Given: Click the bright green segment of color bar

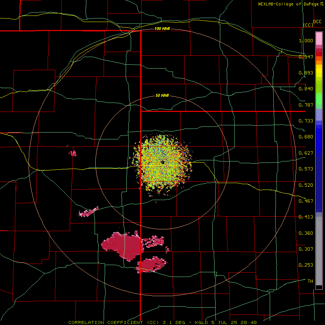Looking at the screenshot, I should click(319, 99).
